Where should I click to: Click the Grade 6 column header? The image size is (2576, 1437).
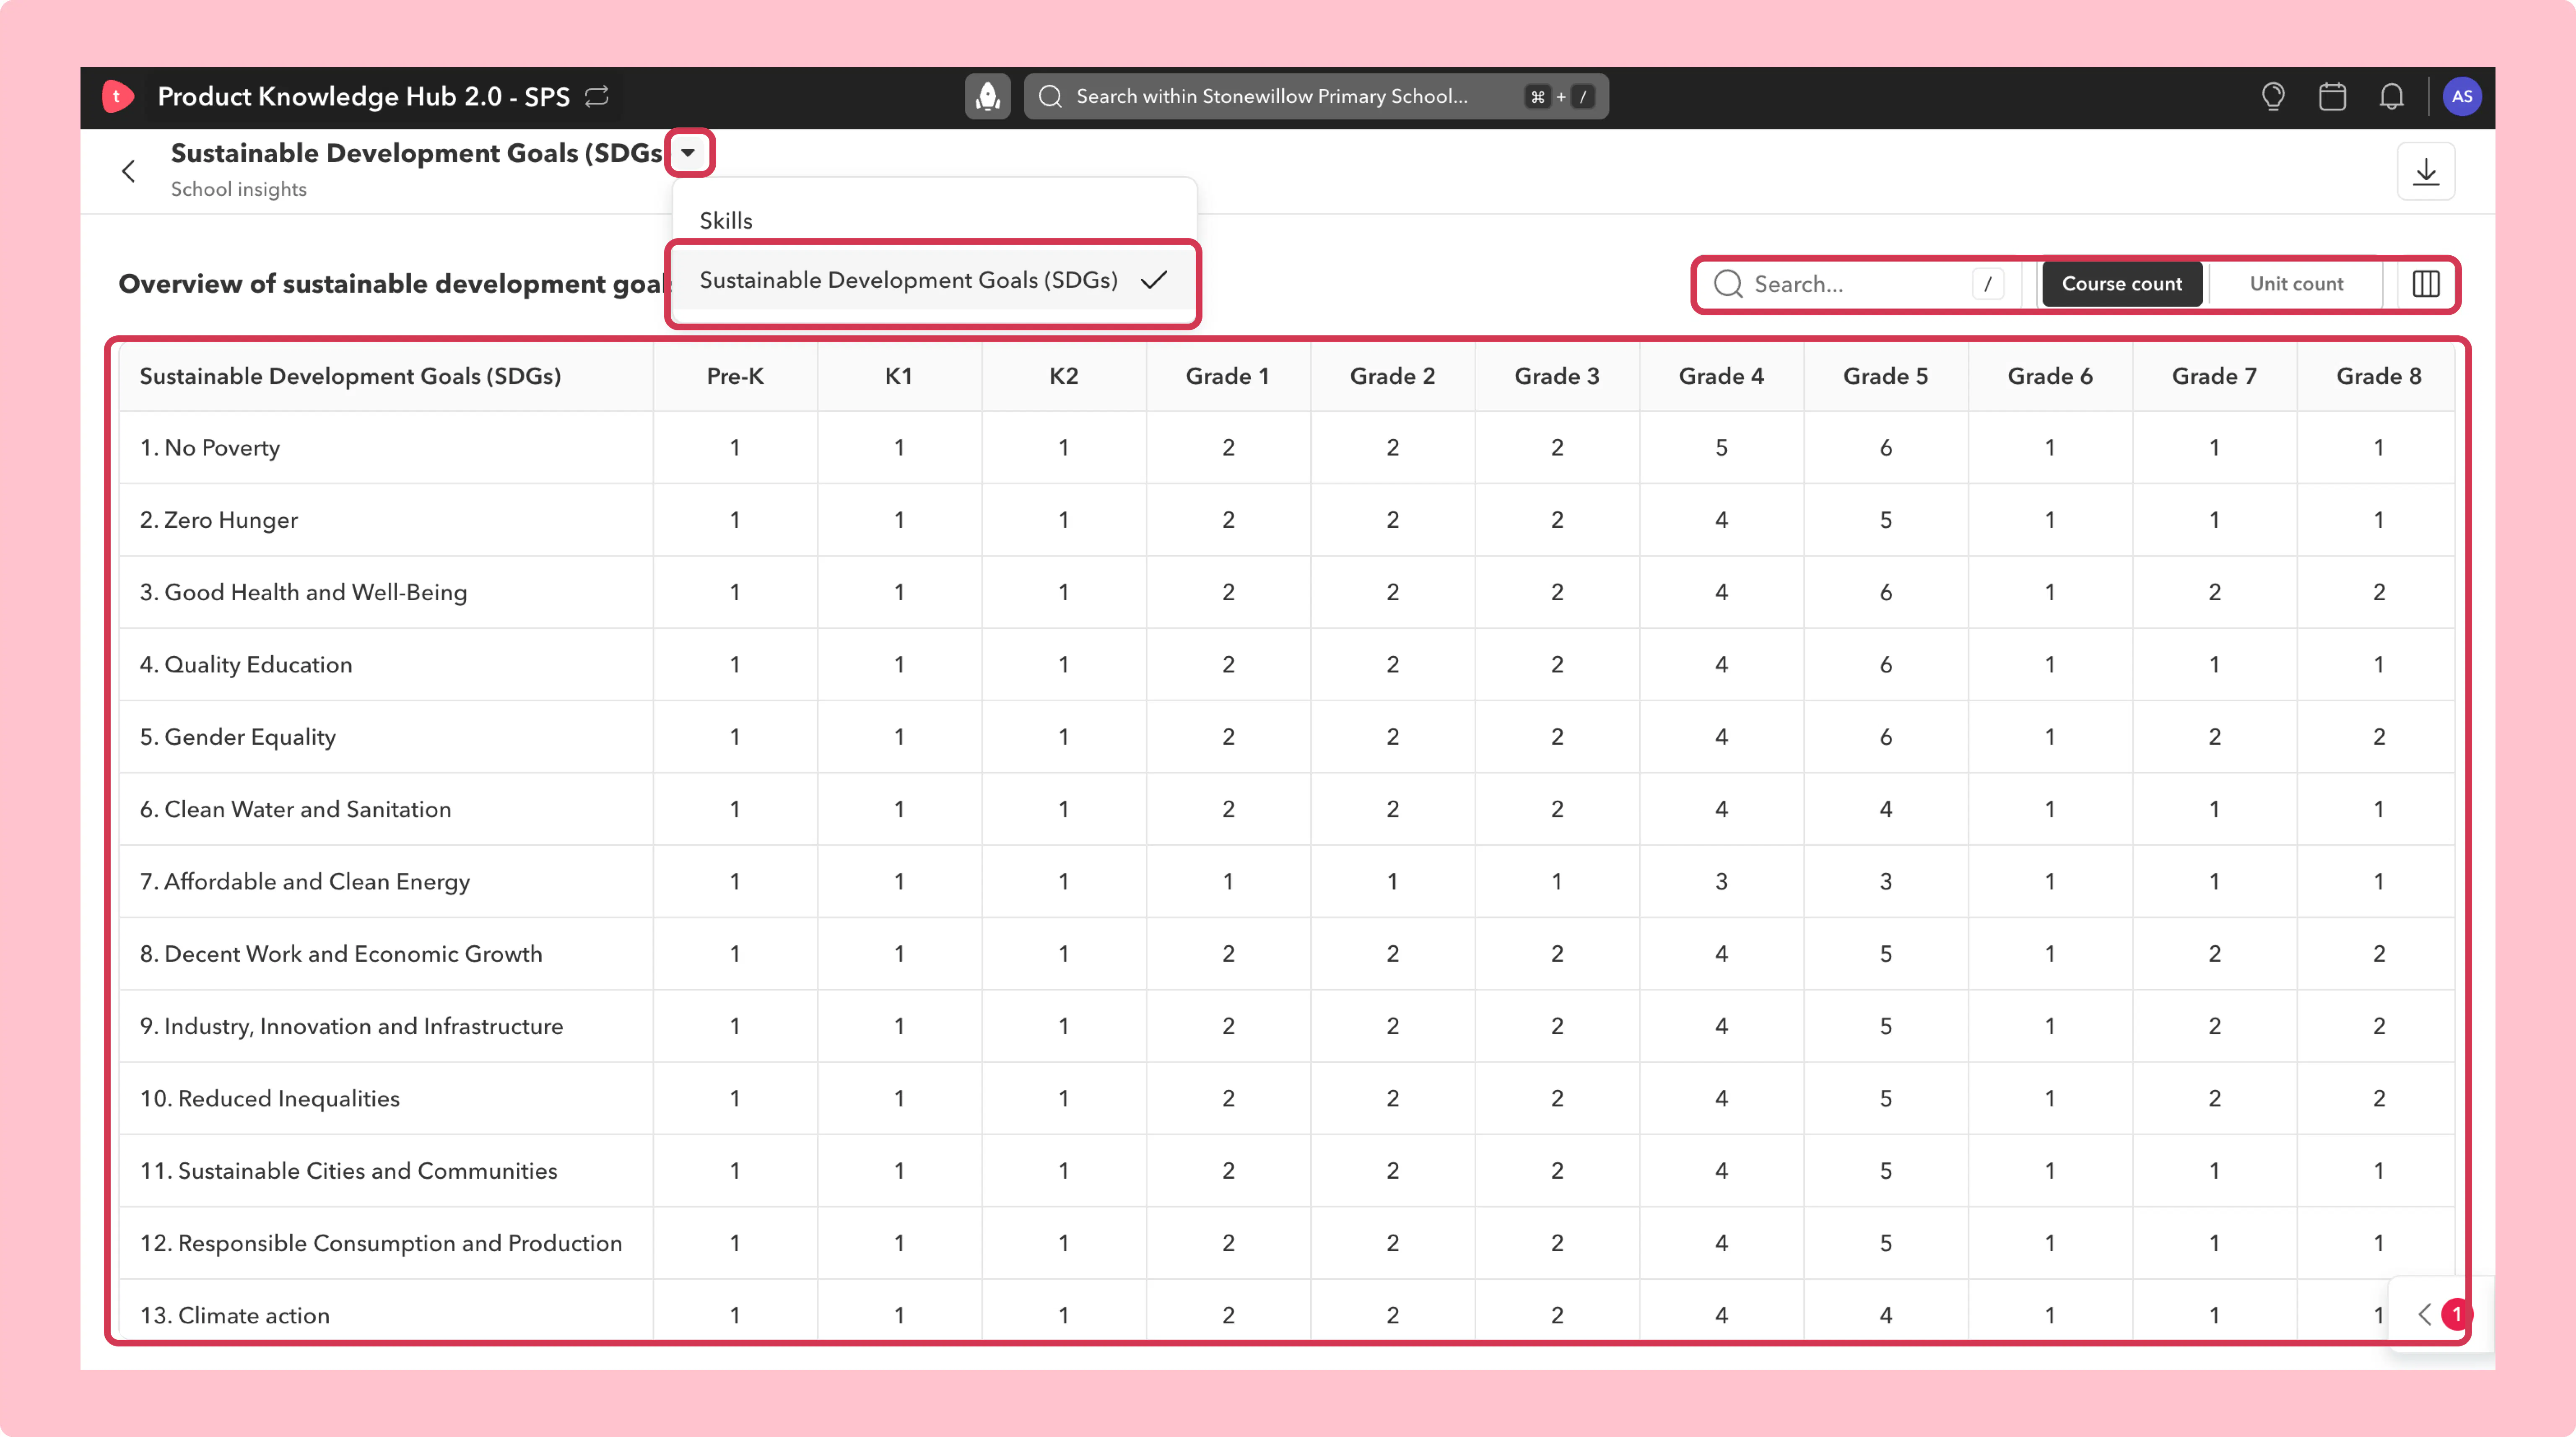pyautogui.click(x=2050, y=376)
